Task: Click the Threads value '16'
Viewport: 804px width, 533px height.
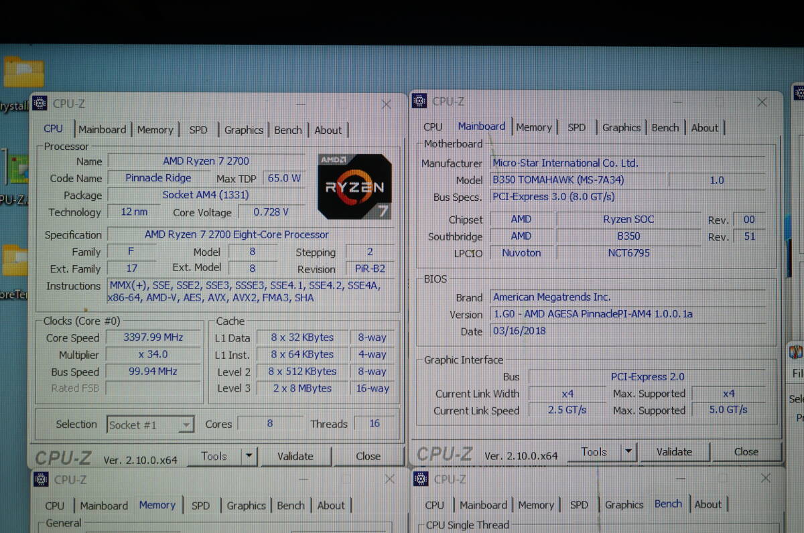Action: (375, 424)
